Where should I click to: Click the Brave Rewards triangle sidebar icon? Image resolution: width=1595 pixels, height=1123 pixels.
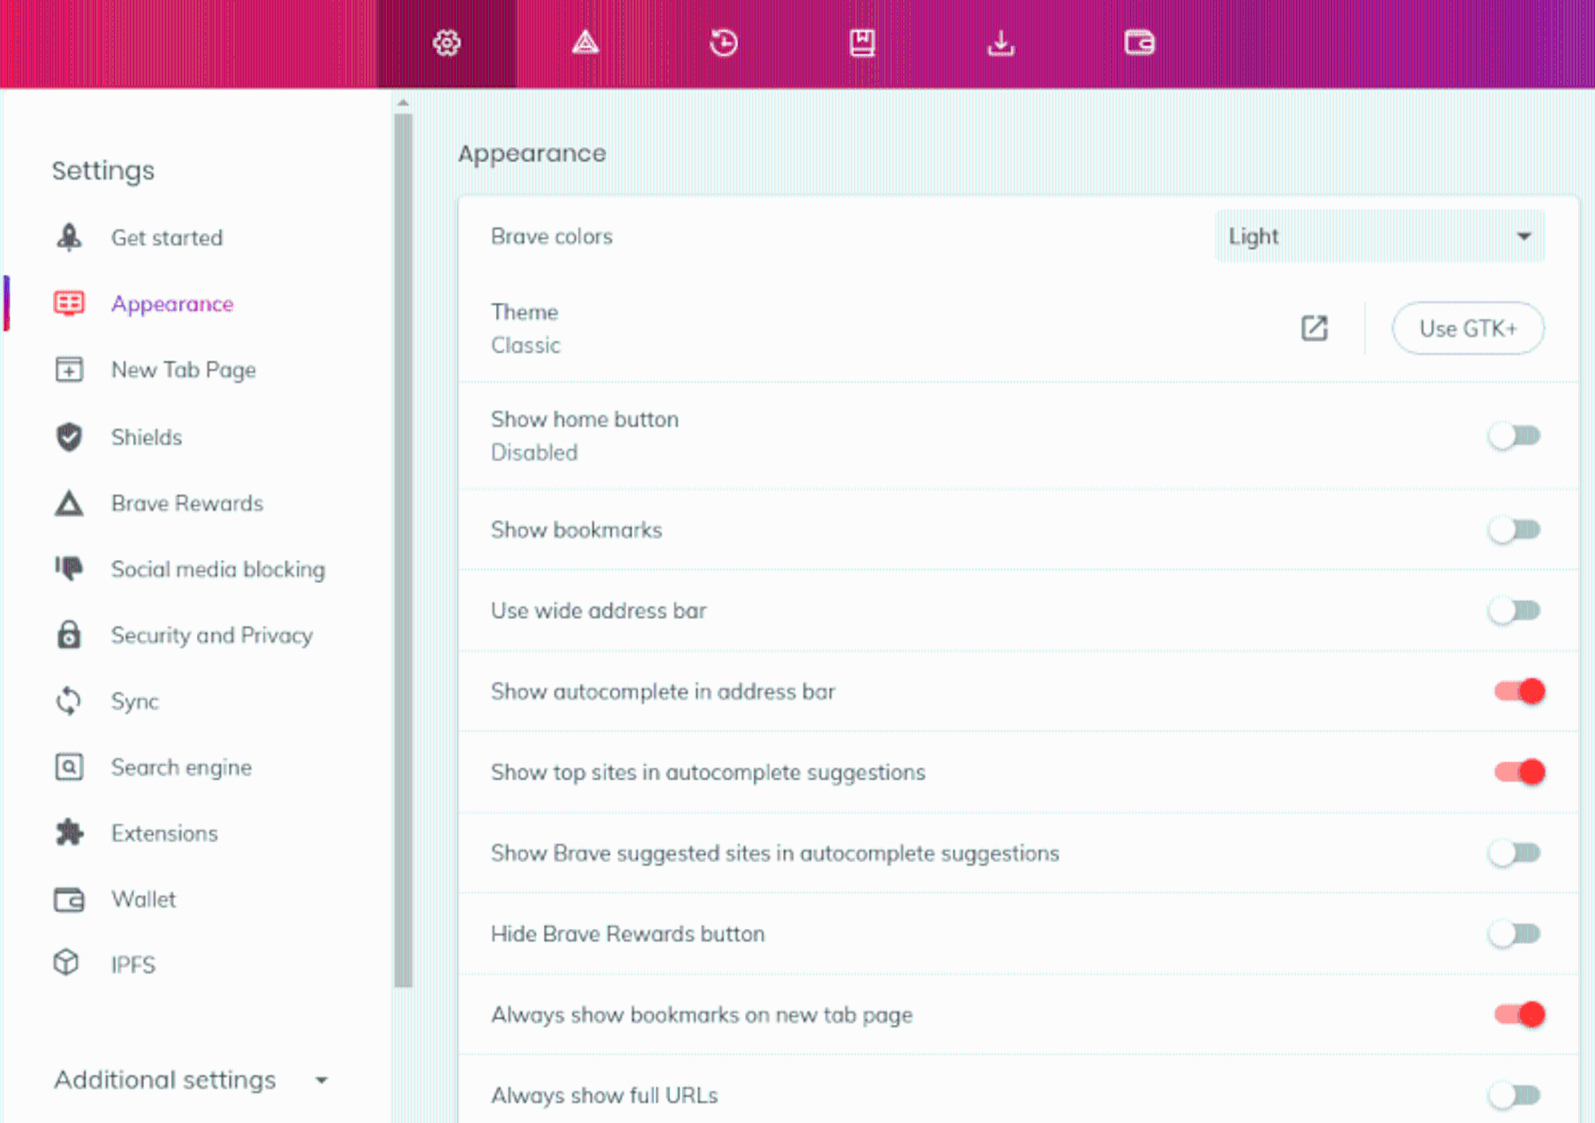(69, 503)
